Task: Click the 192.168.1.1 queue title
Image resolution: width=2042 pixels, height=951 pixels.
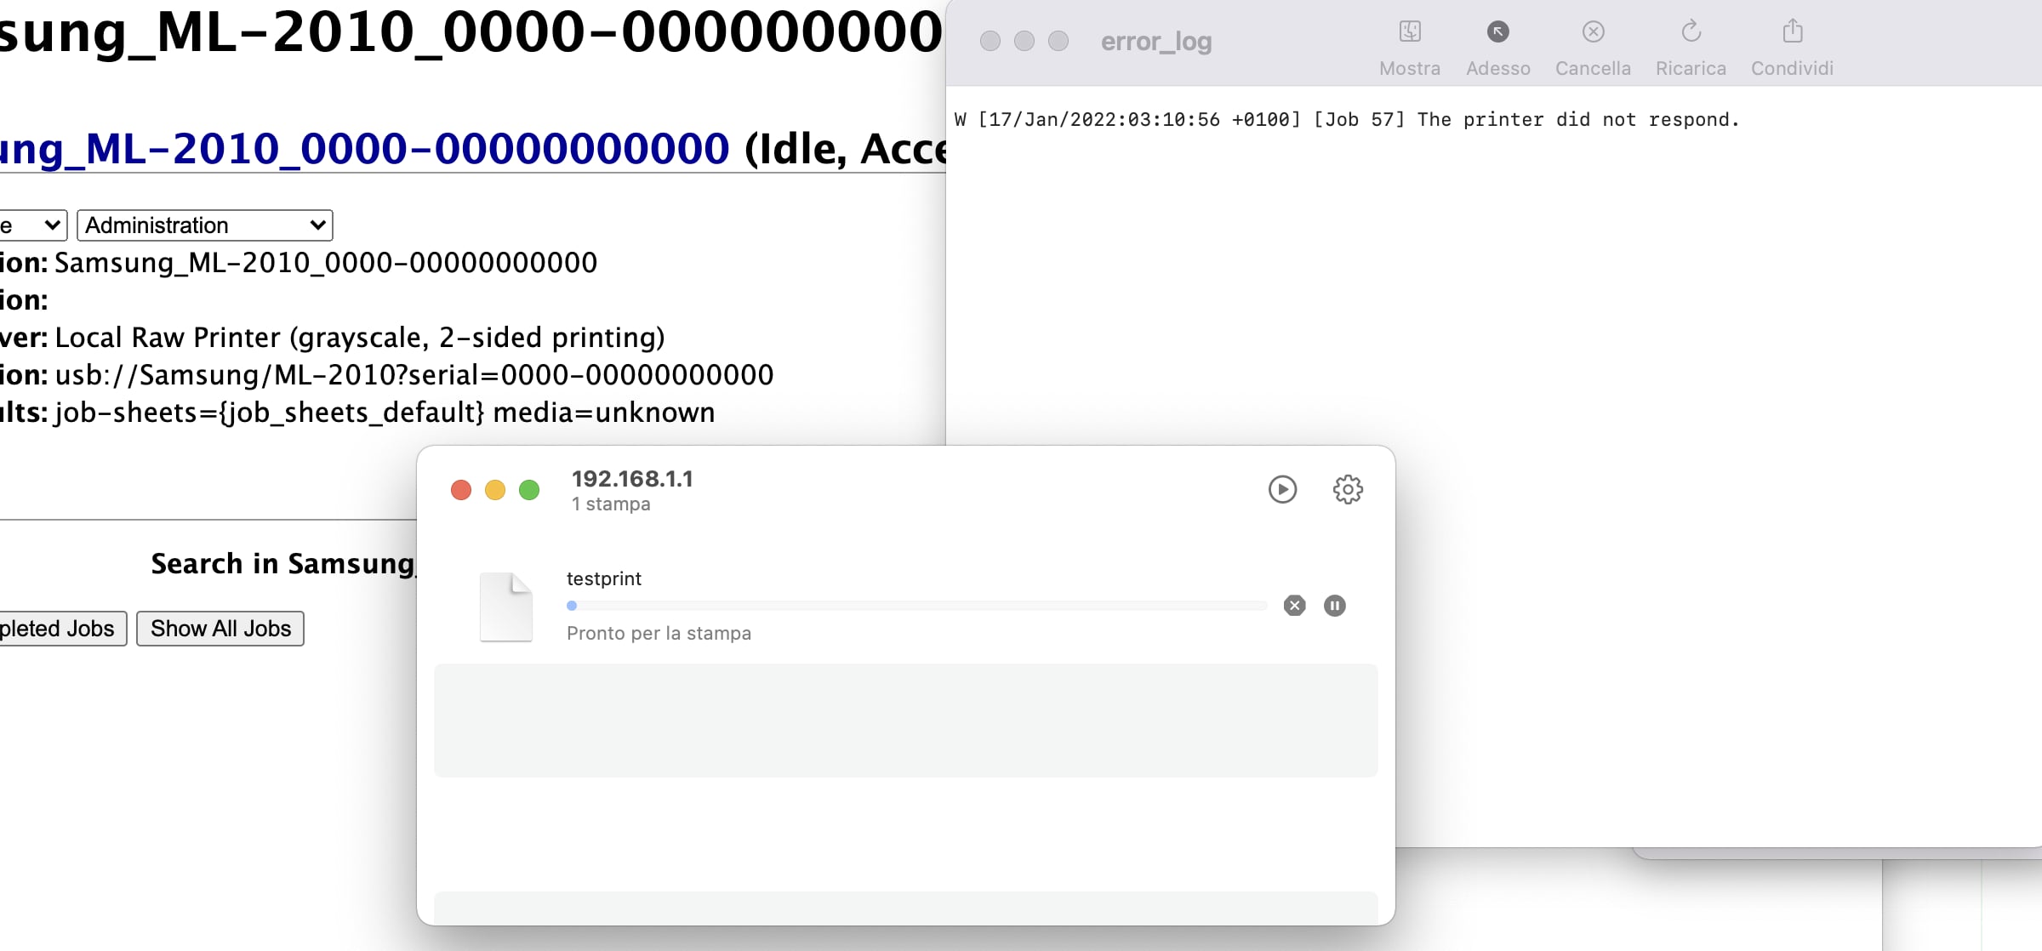Action: tap(632, 479)
